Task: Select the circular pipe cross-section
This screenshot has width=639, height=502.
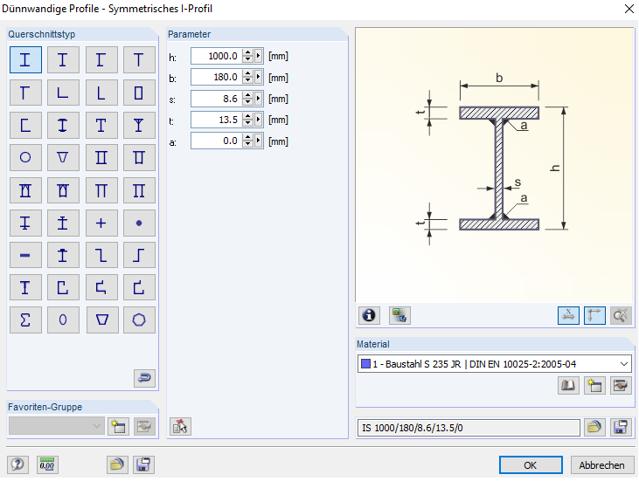Action: (25, 157)
